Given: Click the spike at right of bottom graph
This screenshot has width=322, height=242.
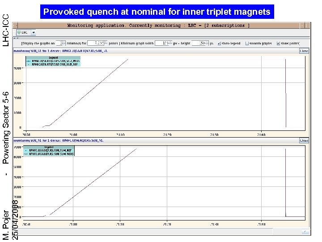Looking at the screenshot, I should pos(286,183).
